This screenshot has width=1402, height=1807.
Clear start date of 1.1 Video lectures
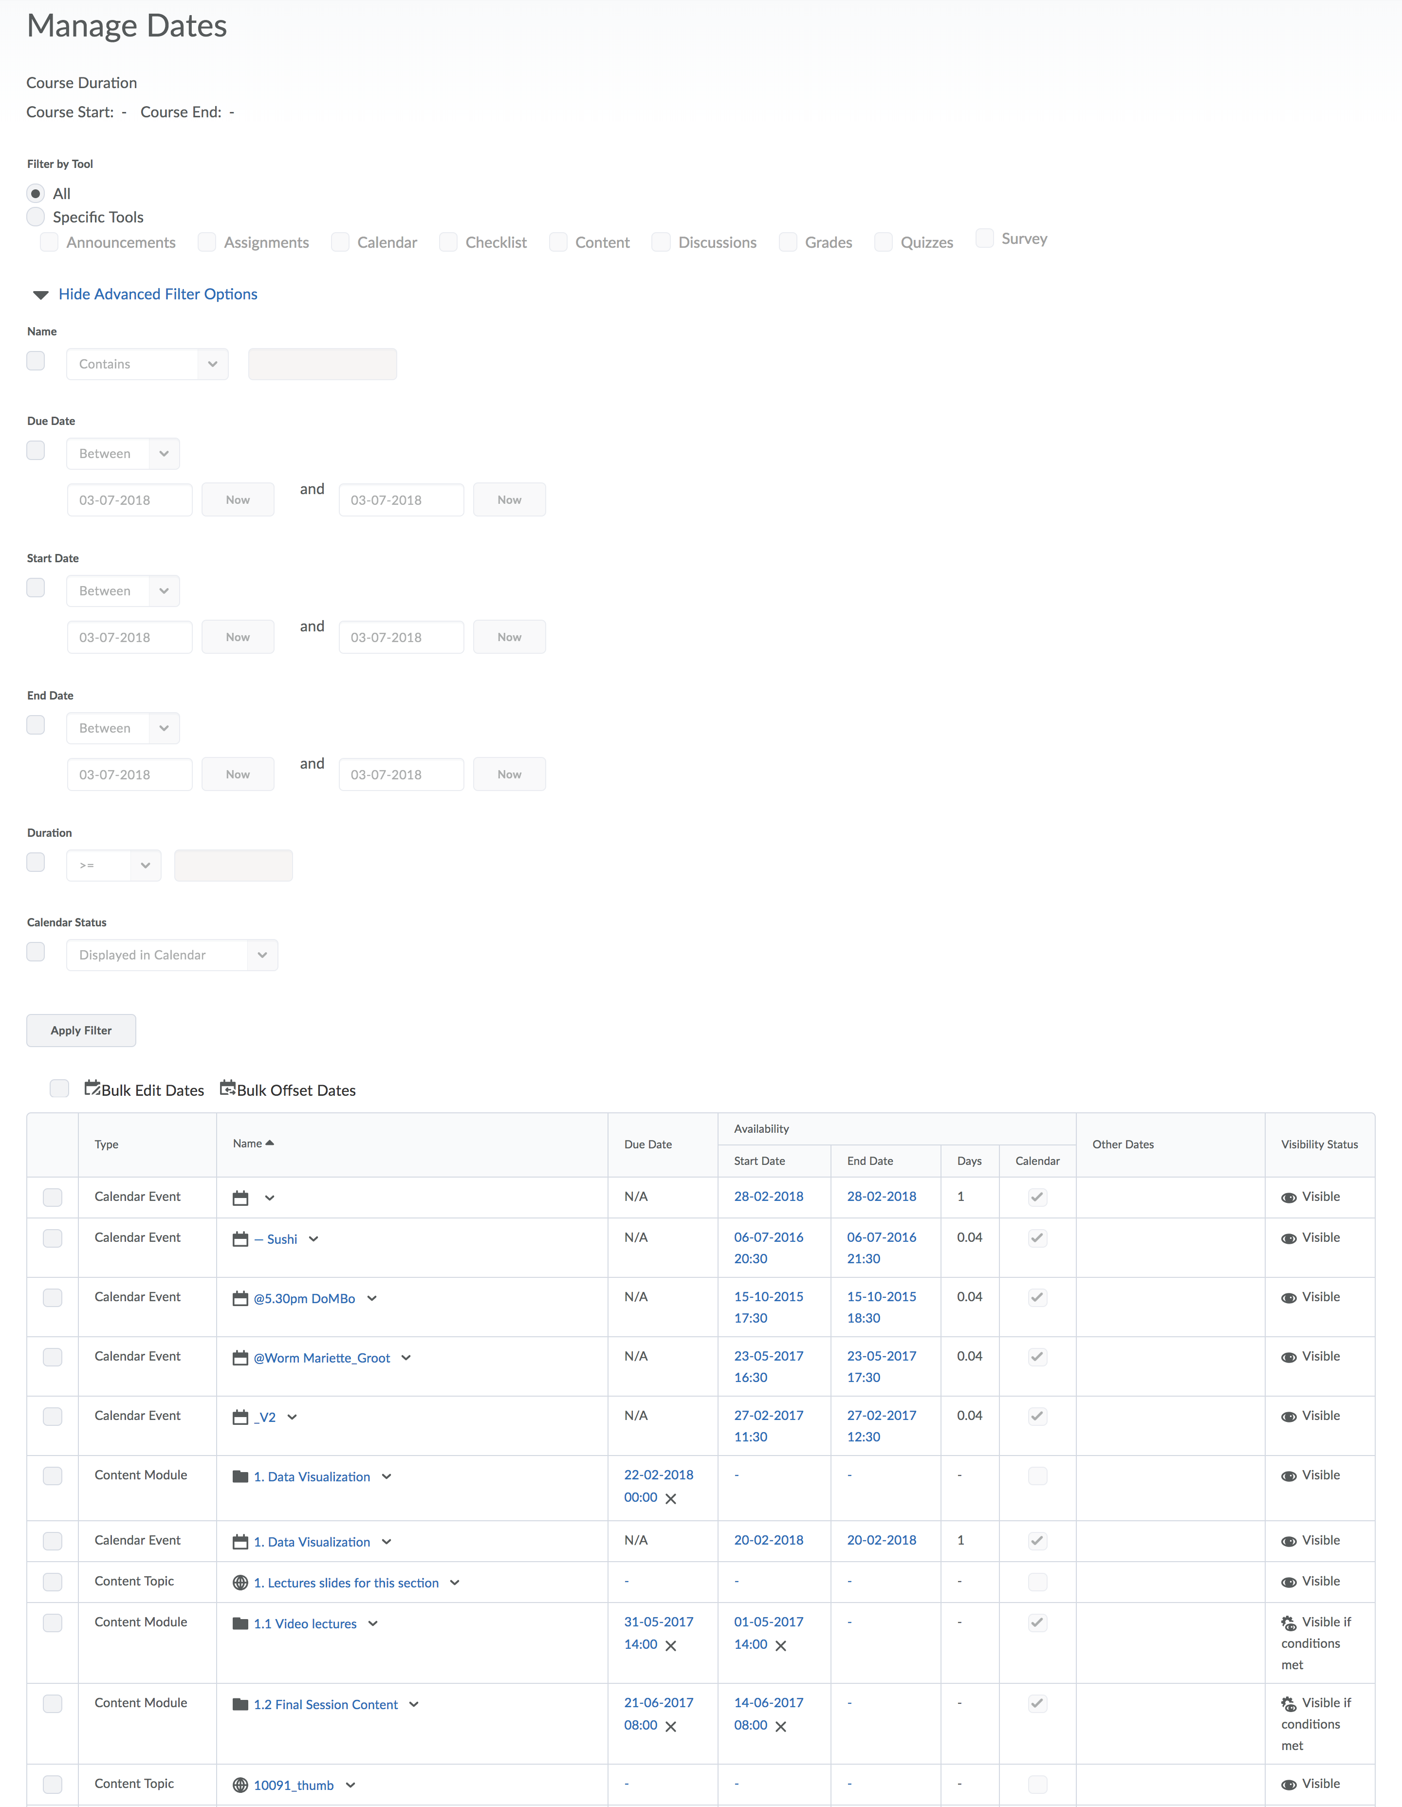(780, 1646)
